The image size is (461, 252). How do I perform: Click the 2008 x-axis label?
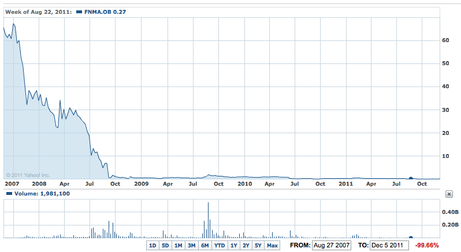[x=39, y=183]
